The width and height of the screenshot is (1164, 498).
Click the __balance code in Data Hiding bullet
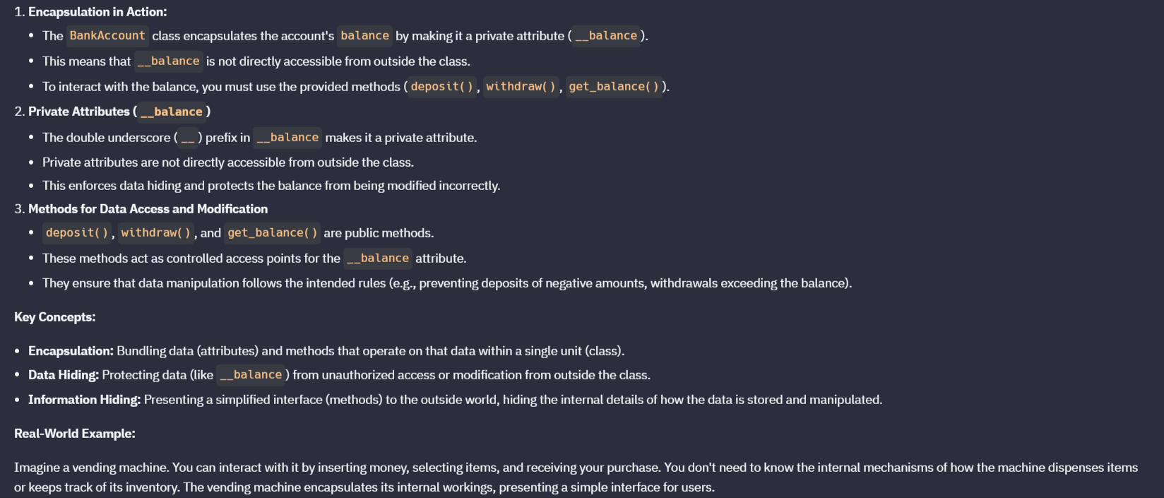pyautogui.click(x=251, y=375)
